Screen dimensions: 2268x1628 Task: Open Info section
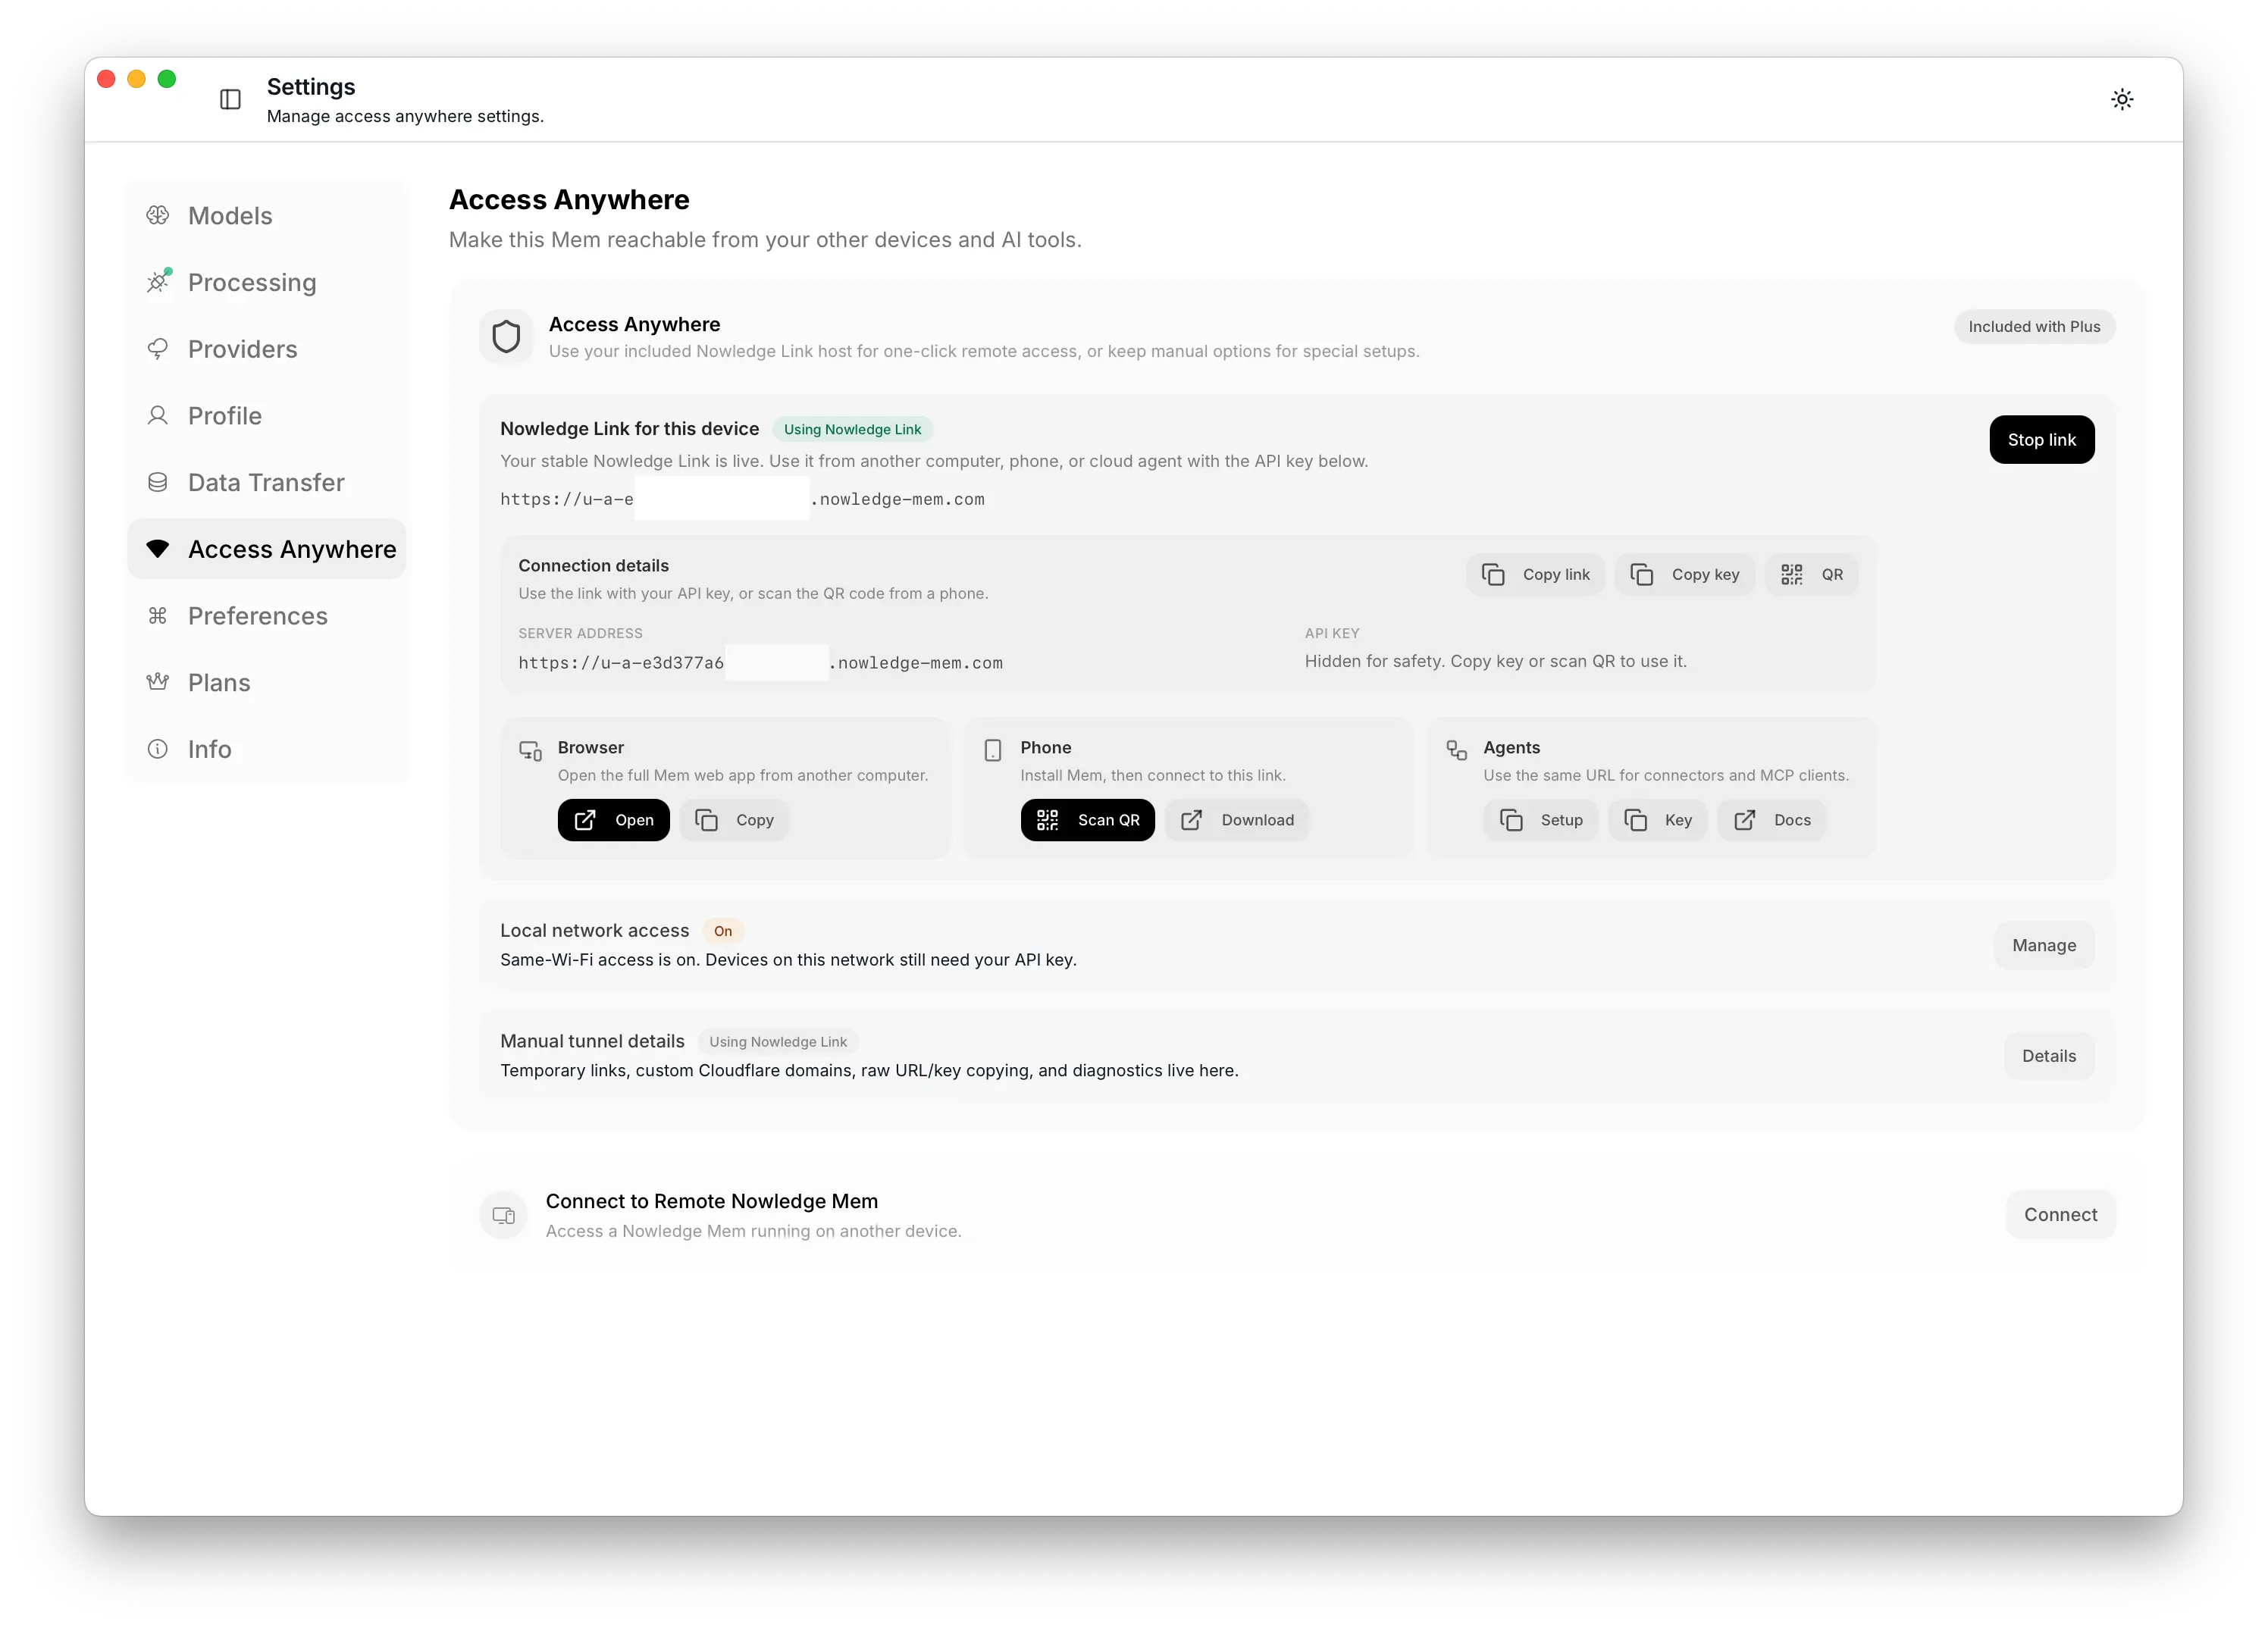point(267,749)
